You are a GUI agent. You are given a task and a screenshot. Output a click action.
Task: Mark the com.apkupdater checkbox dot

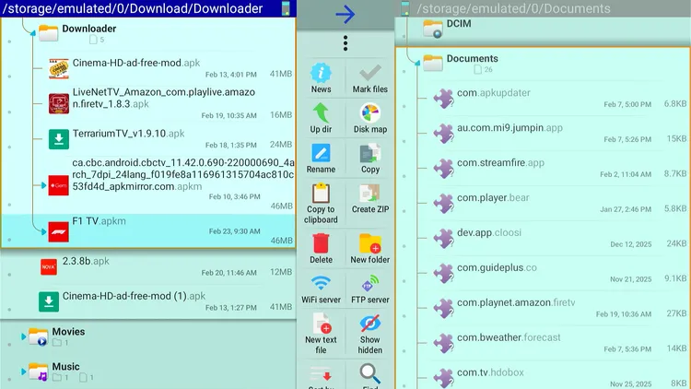[x=404, y=106]
